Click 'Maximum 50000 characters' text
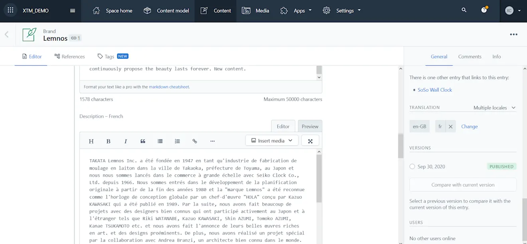This screenshot has width=527, height=244. click(x=293, y=99)
